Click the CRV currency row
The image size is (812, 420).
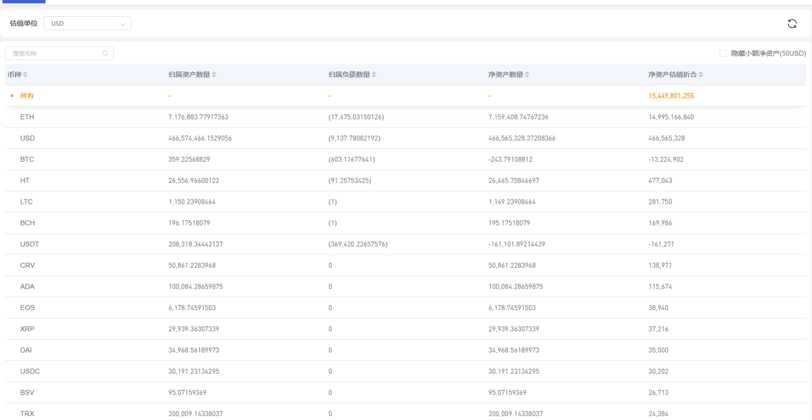(x=405, y=265)
